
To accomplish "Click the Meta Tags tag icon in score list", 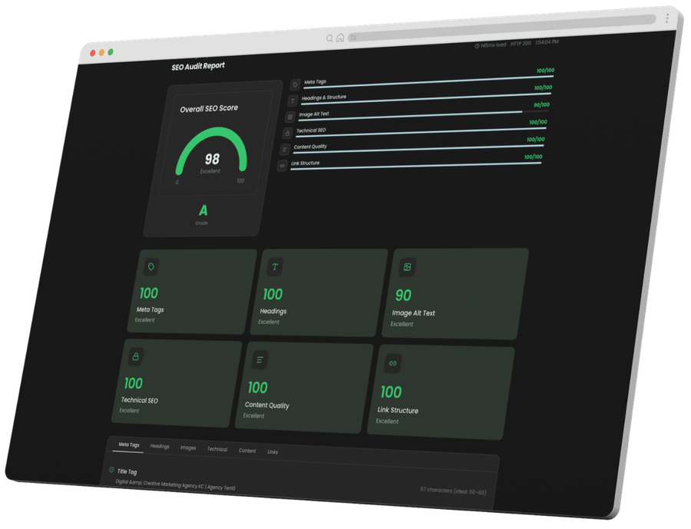I will 296,84.
